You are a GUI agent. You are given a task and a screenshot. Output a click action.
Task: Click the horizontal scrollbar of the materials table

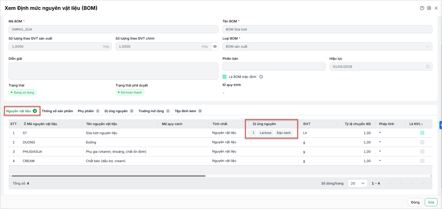point(109,176)
